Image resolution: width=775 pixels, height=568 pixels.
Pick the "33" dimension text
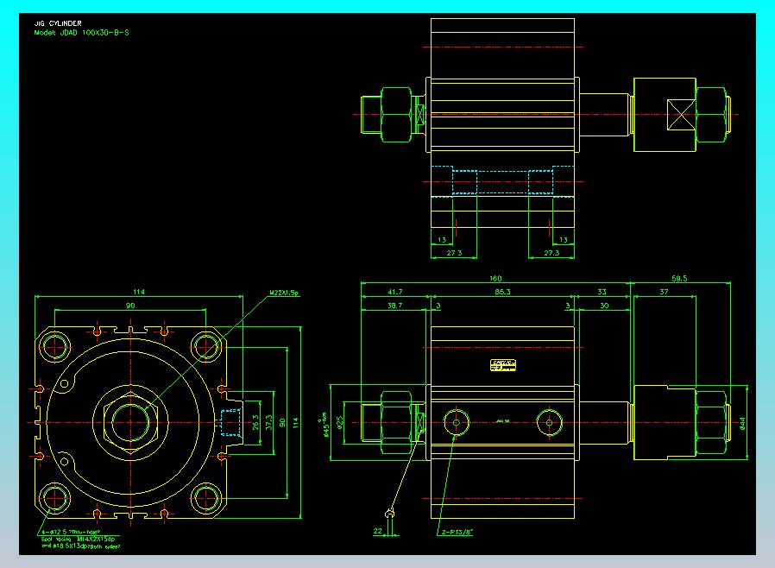coord(602,292)
